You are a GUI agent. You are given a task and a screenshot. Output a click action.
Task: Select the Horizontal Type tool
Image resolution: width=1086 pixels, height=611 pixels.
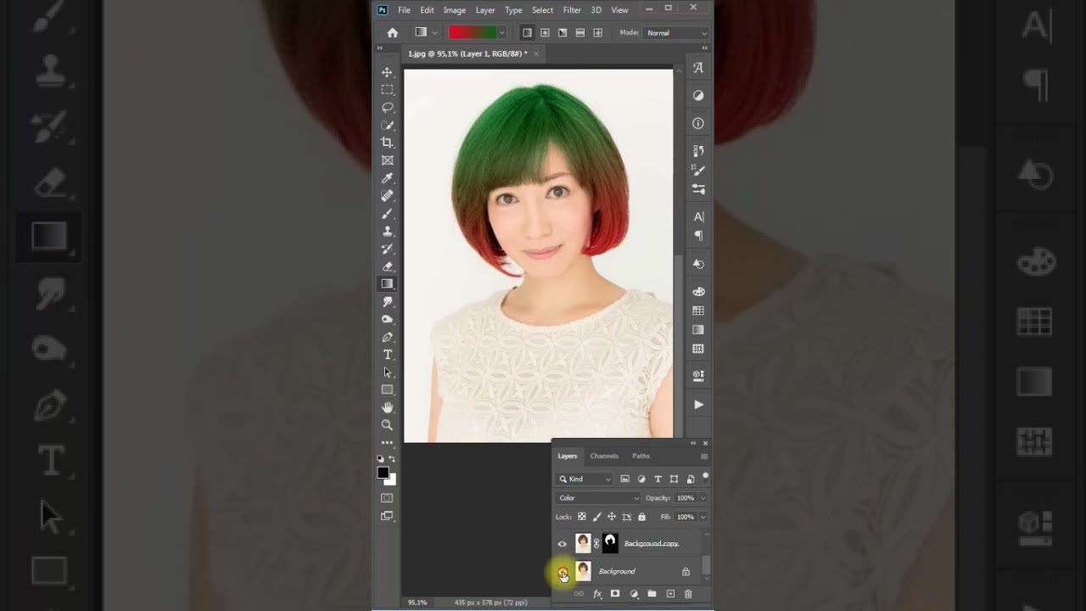click(x=387, y=355)
